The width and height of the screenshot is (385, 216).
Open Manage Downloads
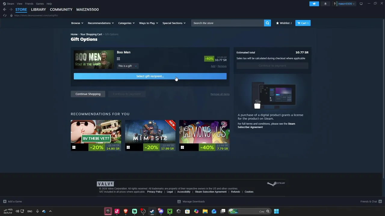click(191, 201)
